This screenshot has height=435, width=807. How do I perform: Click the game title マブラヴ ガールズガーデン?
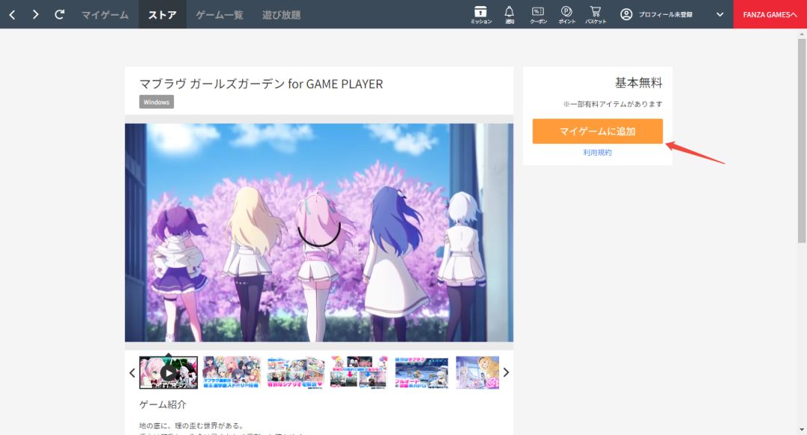point(261,84)
